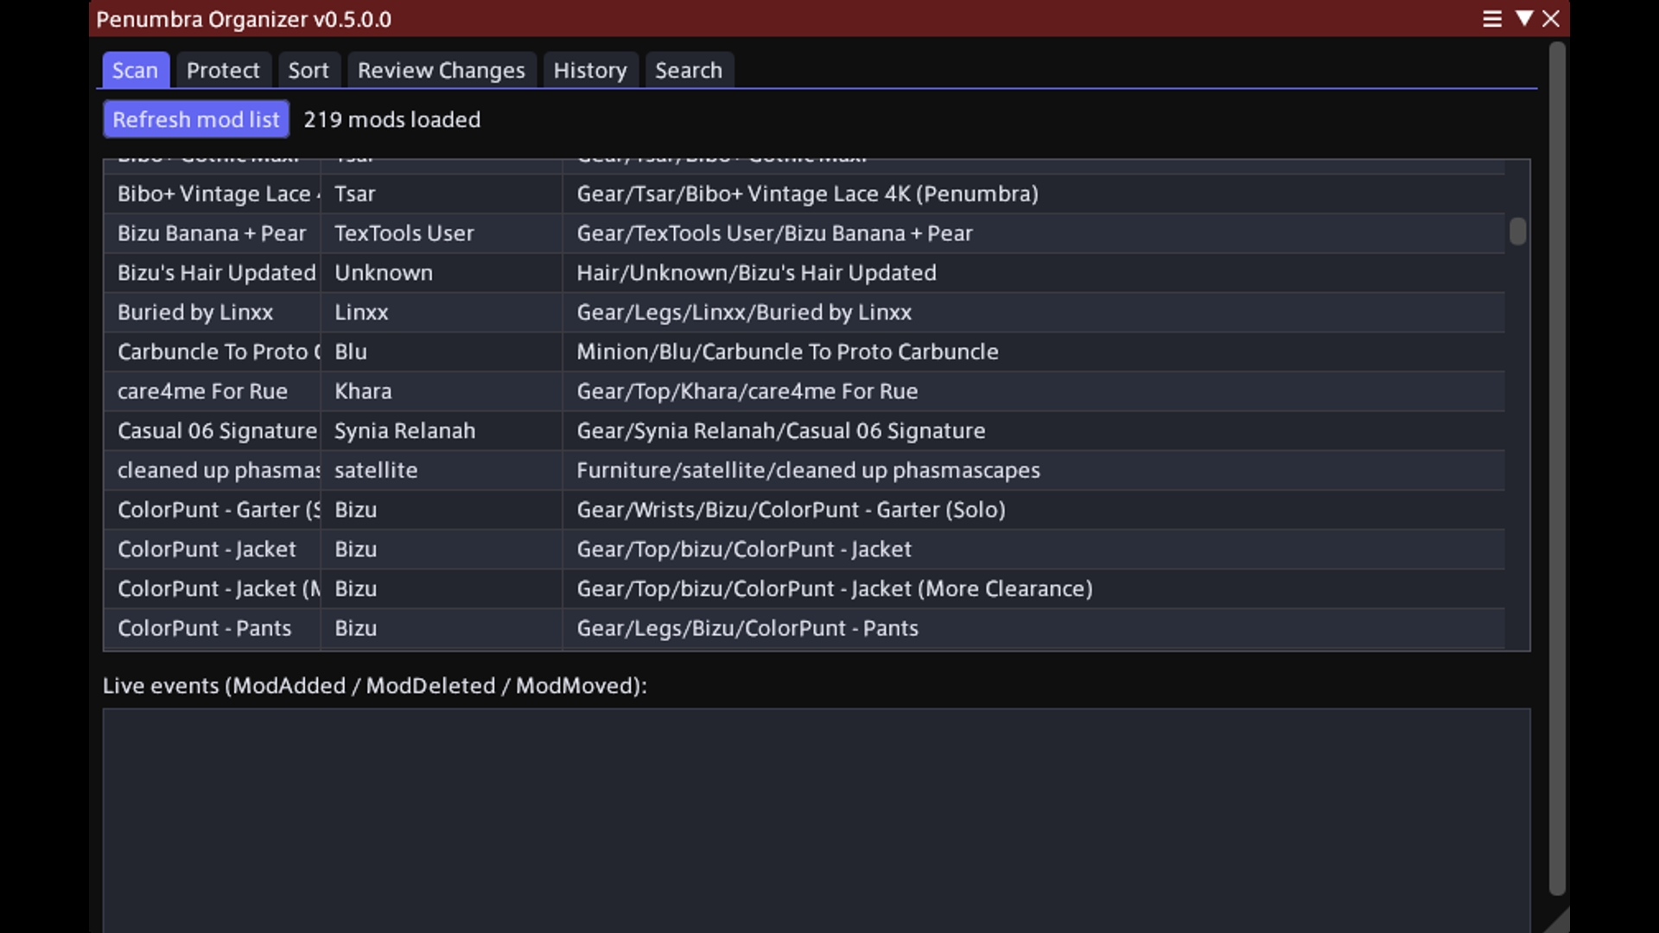The height and width of the screenshot is (933, 1659).
Task: Click author Tsar for Bibo+ Vintage Lace
Action: [355, 194]
